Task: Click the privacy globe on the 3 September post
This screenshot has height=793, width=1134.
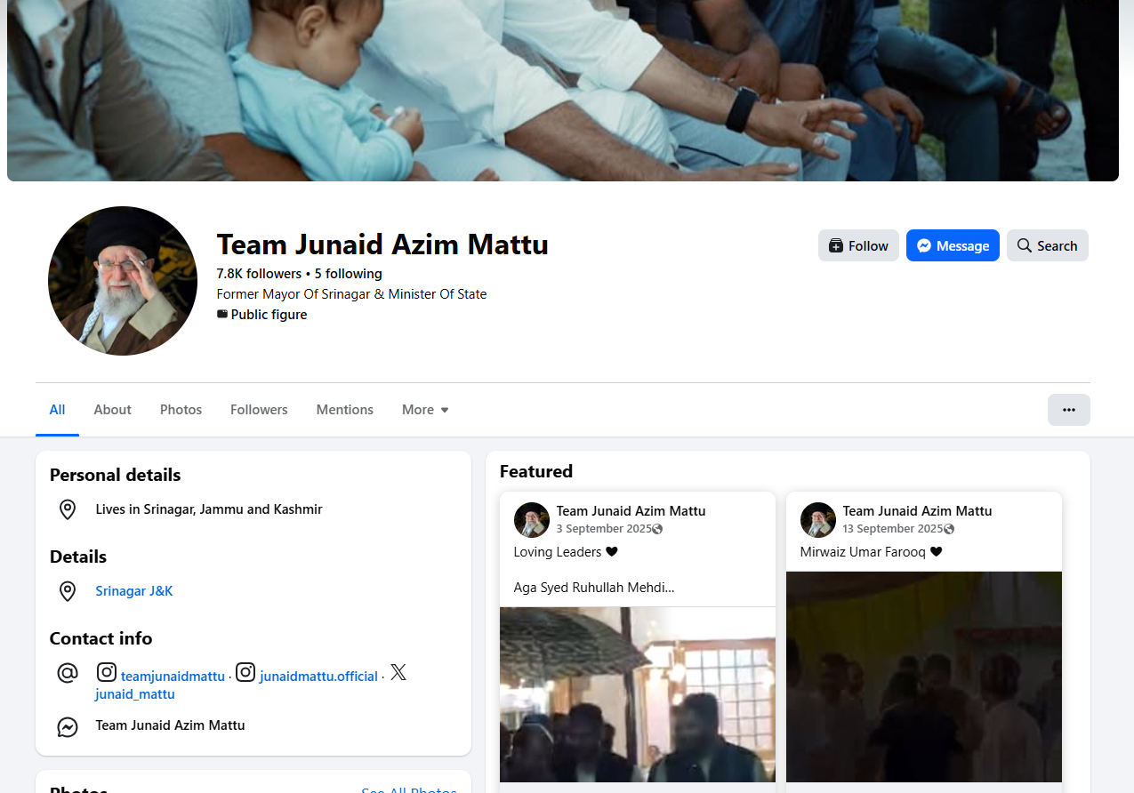Action: coord(656,529)
